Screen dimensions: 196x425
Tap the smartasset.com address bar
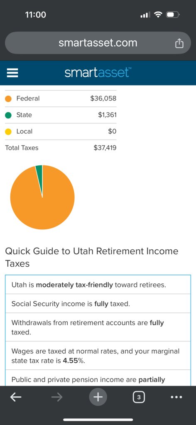(98, 43)
